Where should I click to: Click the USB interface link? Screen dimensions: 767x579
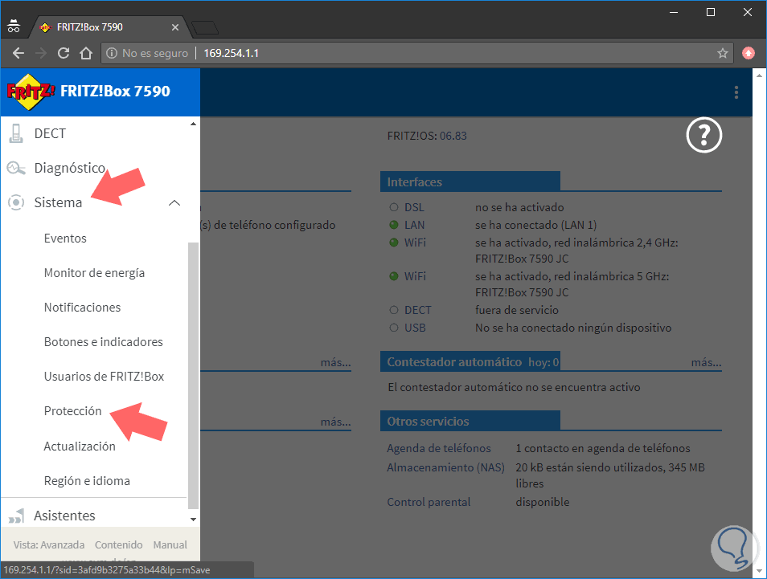(415, 328)
